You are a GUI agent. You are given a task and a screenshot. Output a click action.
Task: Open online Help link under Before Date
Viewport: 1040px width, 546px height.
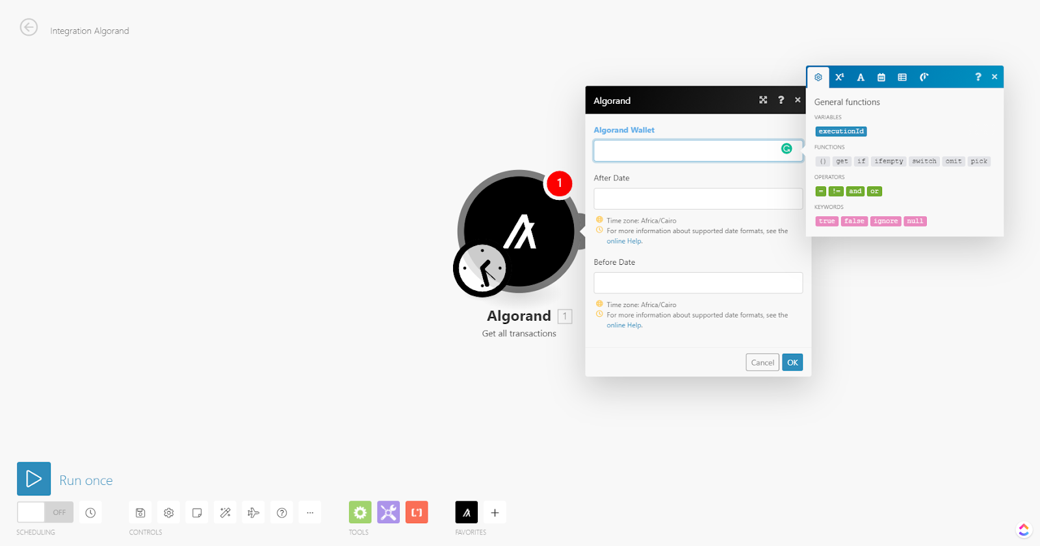[x=625, y=325]
